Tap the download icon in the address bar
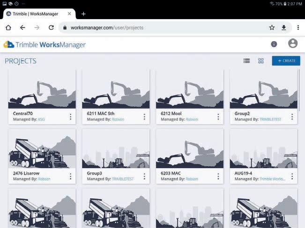This screenshot has width=305, height=228. coord(284,28)
